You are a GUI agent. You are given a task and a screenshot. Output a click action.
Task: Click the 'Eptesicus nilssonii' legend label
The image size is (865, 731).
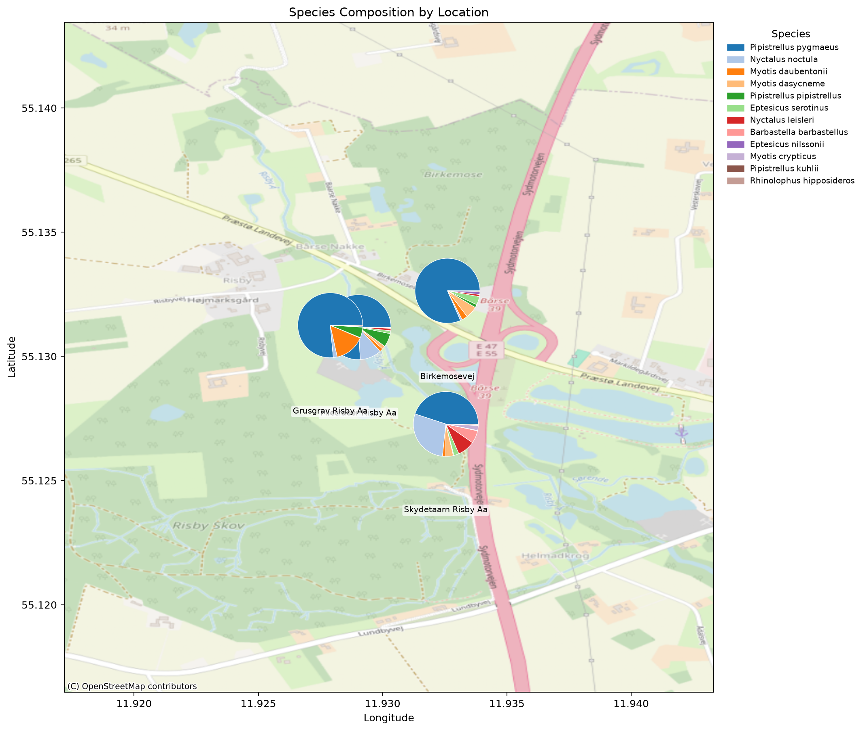click(787, 144)
